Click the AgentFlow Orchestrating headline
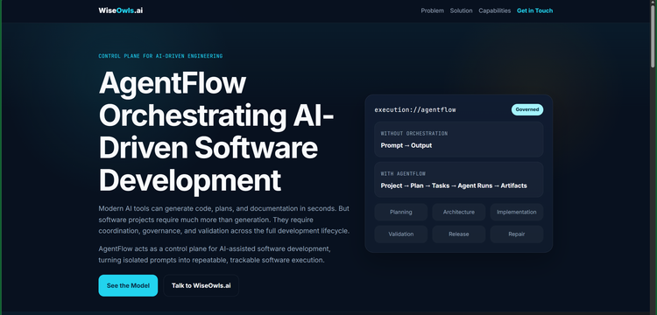The width and height of the screenshot is (657, 315). (216, 132)
